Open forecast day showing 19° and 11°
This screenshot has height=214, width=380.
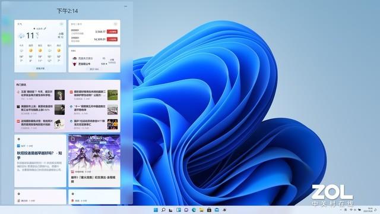[40, 53]
